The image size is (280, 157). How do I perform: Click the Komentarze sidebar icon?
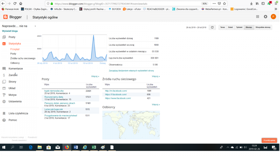pos(4,68)
